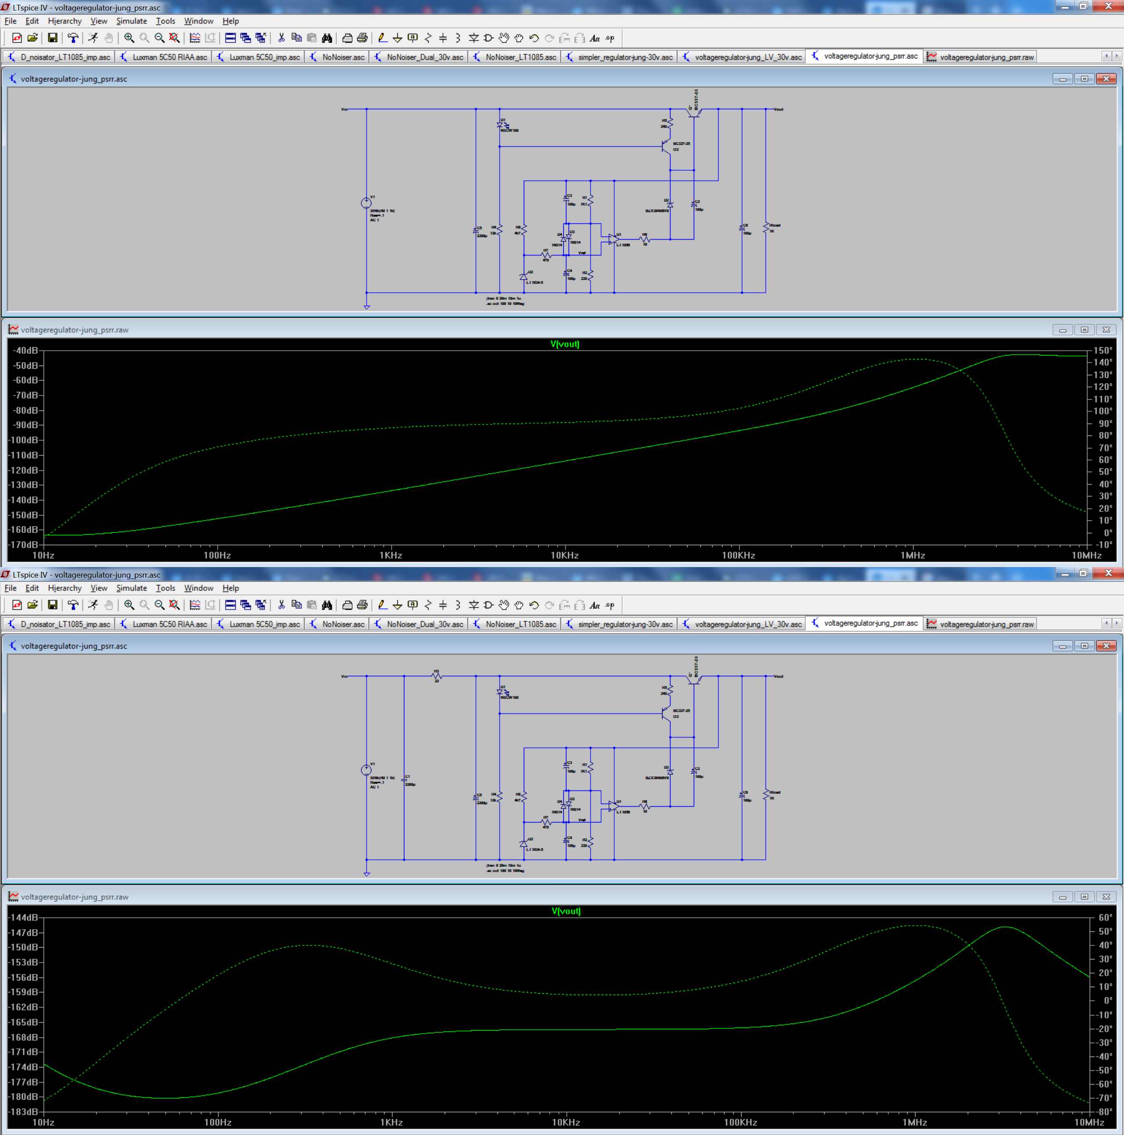
Task: Open Control Panel hammer icon in top LTspice toolbar
Action: click(x=73, y=38)
